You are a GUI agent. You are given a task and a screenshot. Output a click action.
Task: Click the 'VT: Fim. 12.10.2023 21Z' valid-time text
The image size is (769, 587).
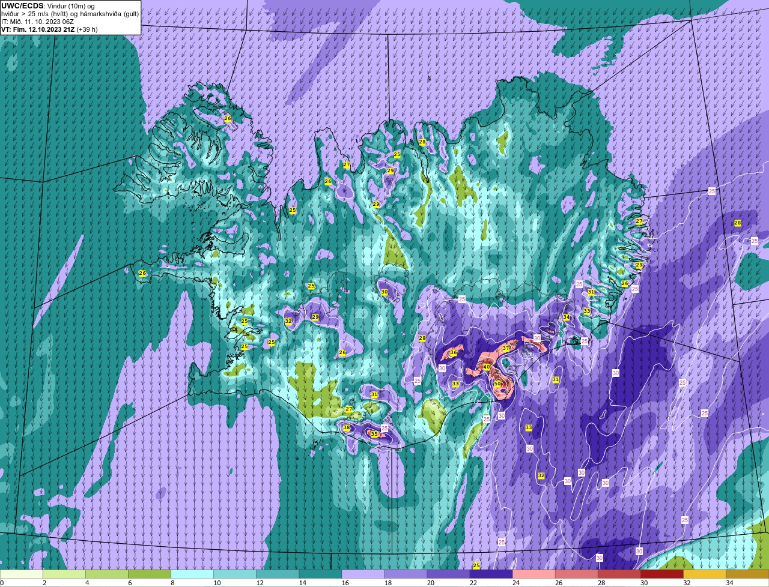(38, 29)
